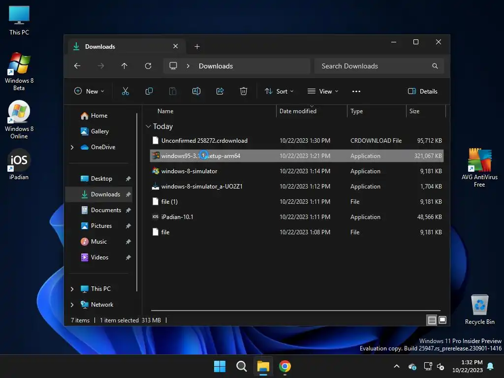The width and height of the screenshot is (504, 378).
Task: Click breadcrumb chevron before Downloads
Action: pos(188,66)
